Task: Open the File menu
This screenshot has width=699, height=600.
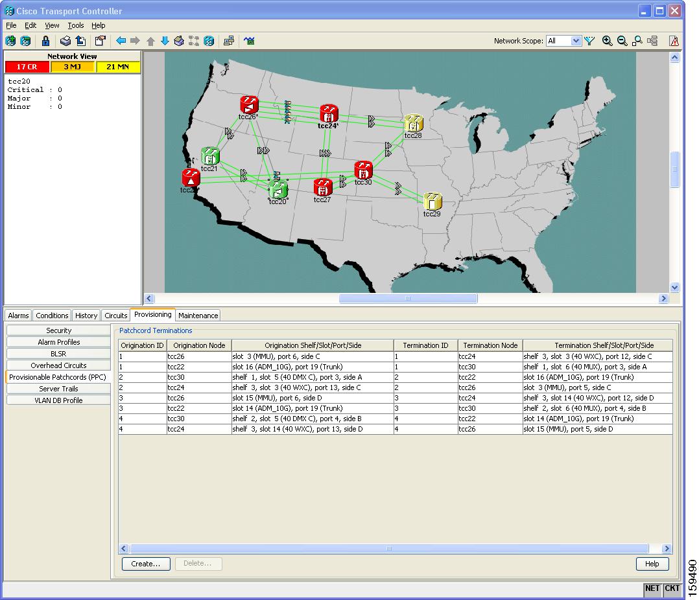Action: click(x=11, y=25)
